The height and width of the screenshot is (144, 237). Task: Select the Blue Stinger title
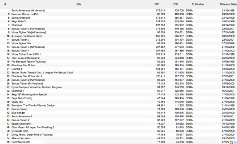[18, 113]
